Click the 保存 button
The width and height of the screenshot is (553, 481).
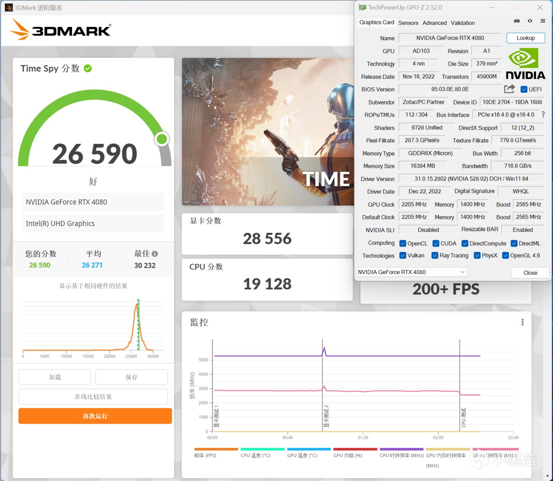pos(132,377)
